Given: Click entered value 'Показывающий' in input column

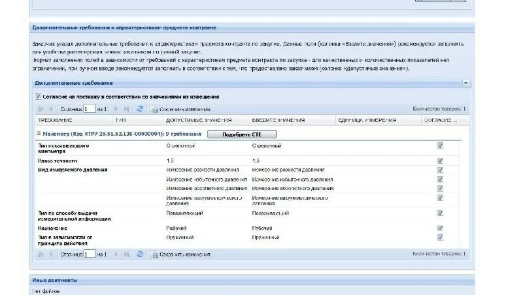Looking at the screenshot, I should click(x=271, y=213).
